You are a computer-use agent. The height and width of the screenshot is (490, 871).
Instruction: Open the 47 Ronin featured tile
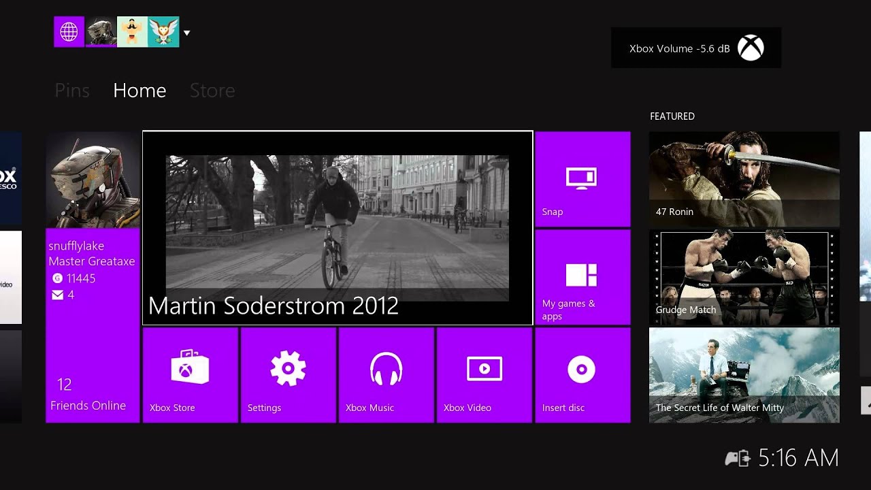[x=744, y=179]
